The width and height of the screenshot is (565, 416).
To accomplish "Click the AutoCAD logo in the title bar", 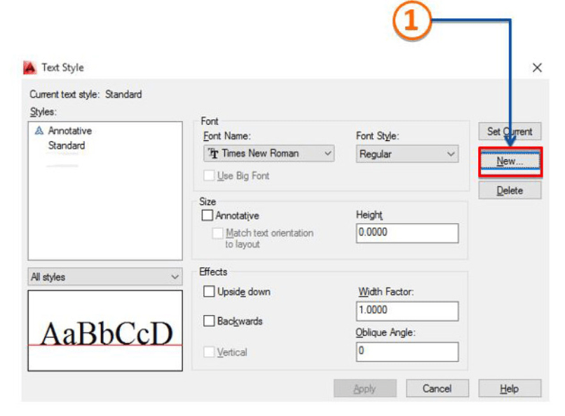I will click(x=30, y=67).
